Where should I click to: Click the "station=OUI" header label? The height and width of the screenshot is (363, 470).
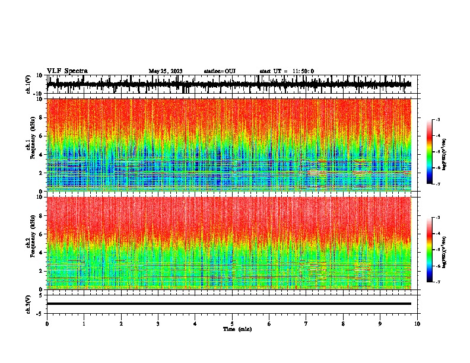coord(220,71)
